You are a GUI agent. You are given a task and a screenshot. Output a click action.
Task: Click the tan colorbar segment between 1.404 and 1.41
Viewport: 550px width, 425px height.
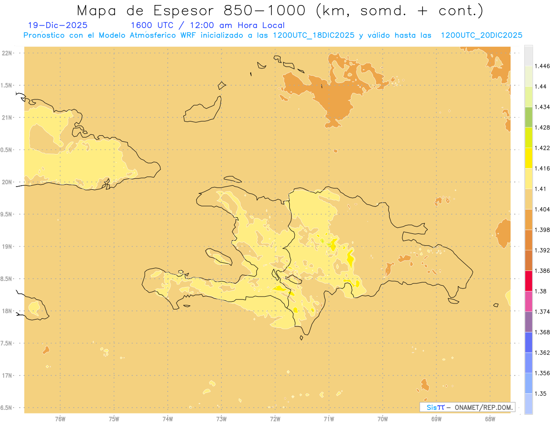528,199
